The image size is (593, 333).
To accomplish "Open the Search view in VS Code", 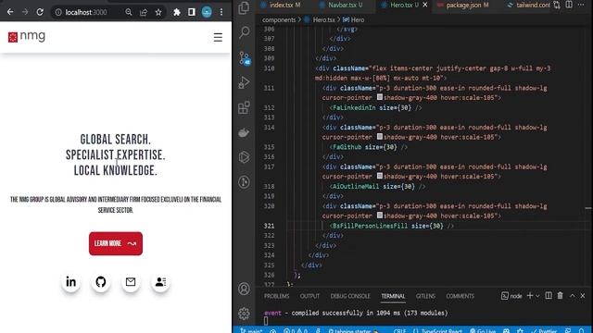I will 244,32.
